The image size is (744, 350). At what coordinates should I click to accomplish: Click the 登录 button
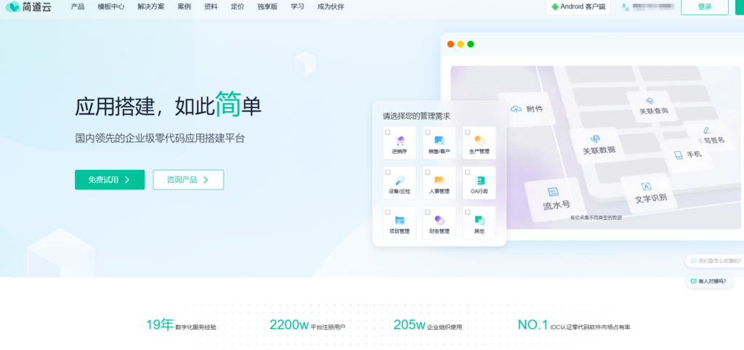[705, 7]
